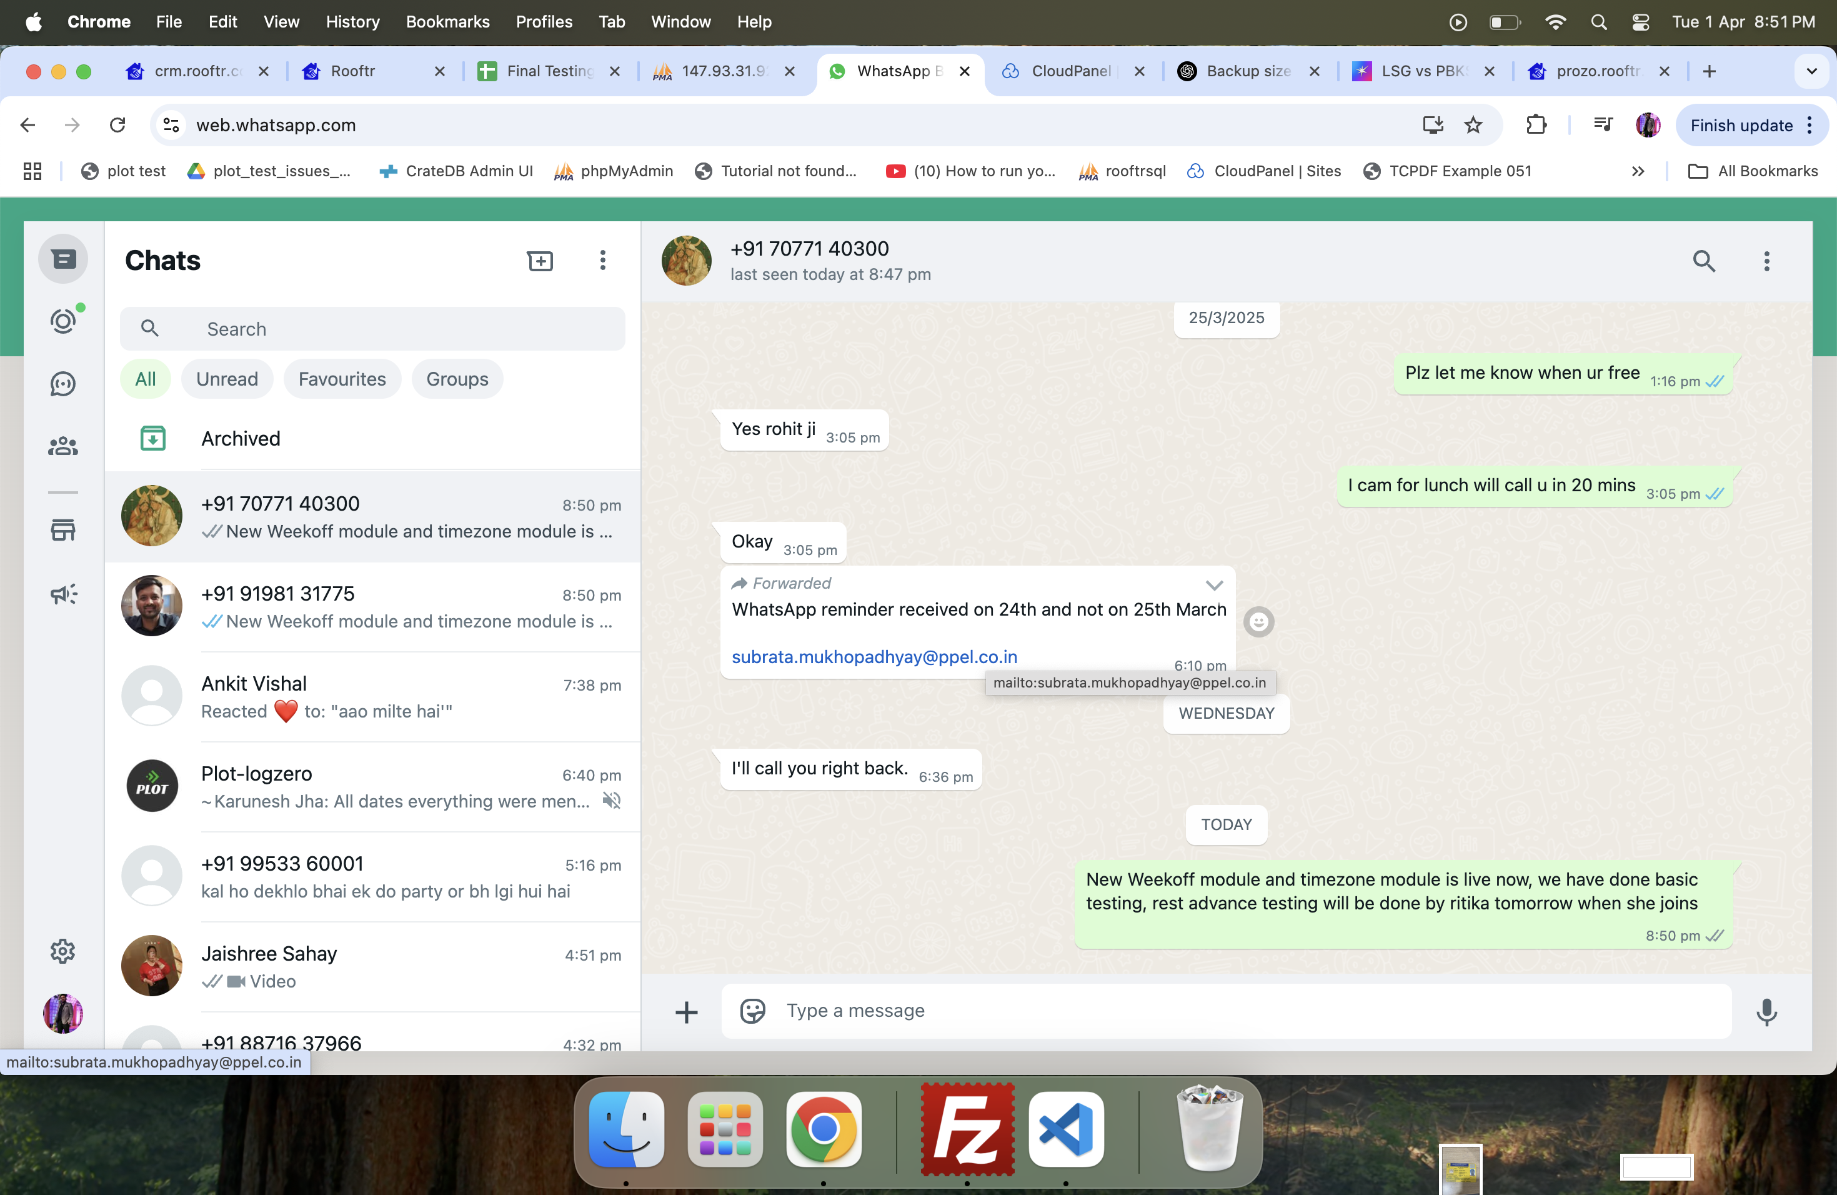Image resolution: width=1837 pixels, height=1195 pixels.
Task: Select the Groups chat filter
Action: pyautogui.click(x=457, y=379)
